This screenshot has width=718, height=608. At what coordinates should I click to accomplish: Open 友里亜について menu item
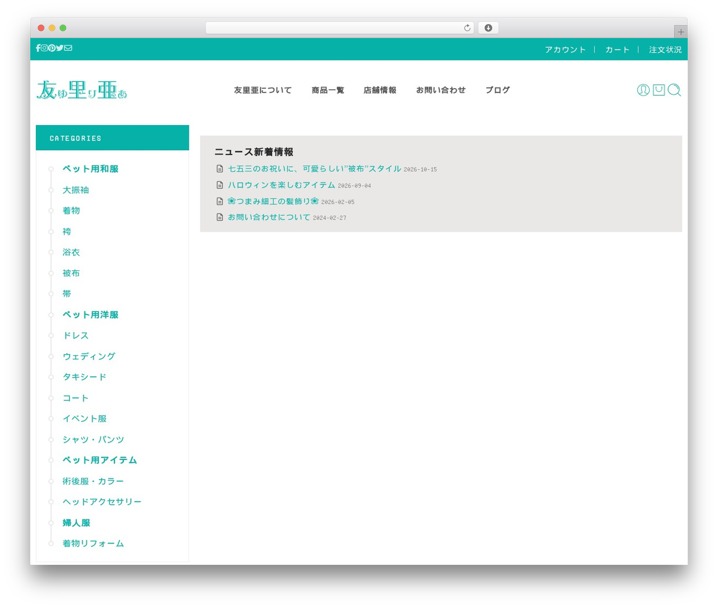263,90
